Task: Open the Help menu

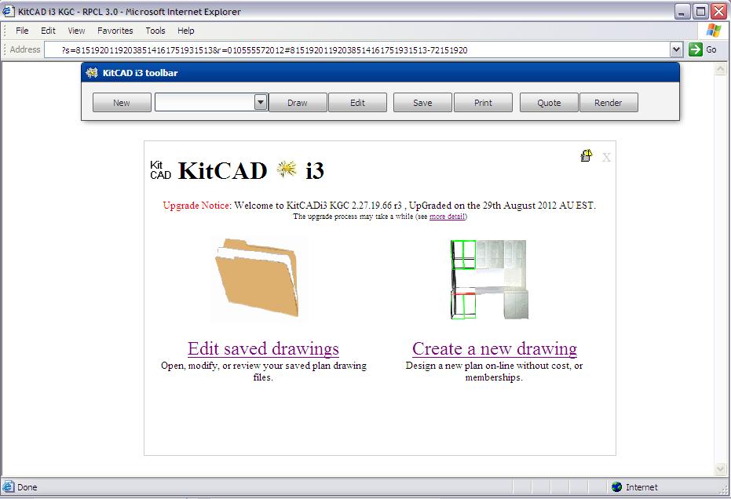Action: pos(185,31)
